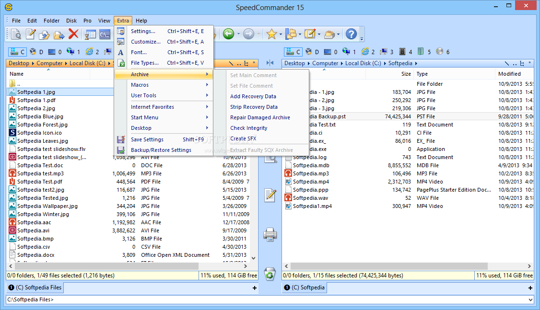The width and height of the screenshot is (540, 310).
Task: Select drive D in right panel drive bar
Action: (312, 52)
